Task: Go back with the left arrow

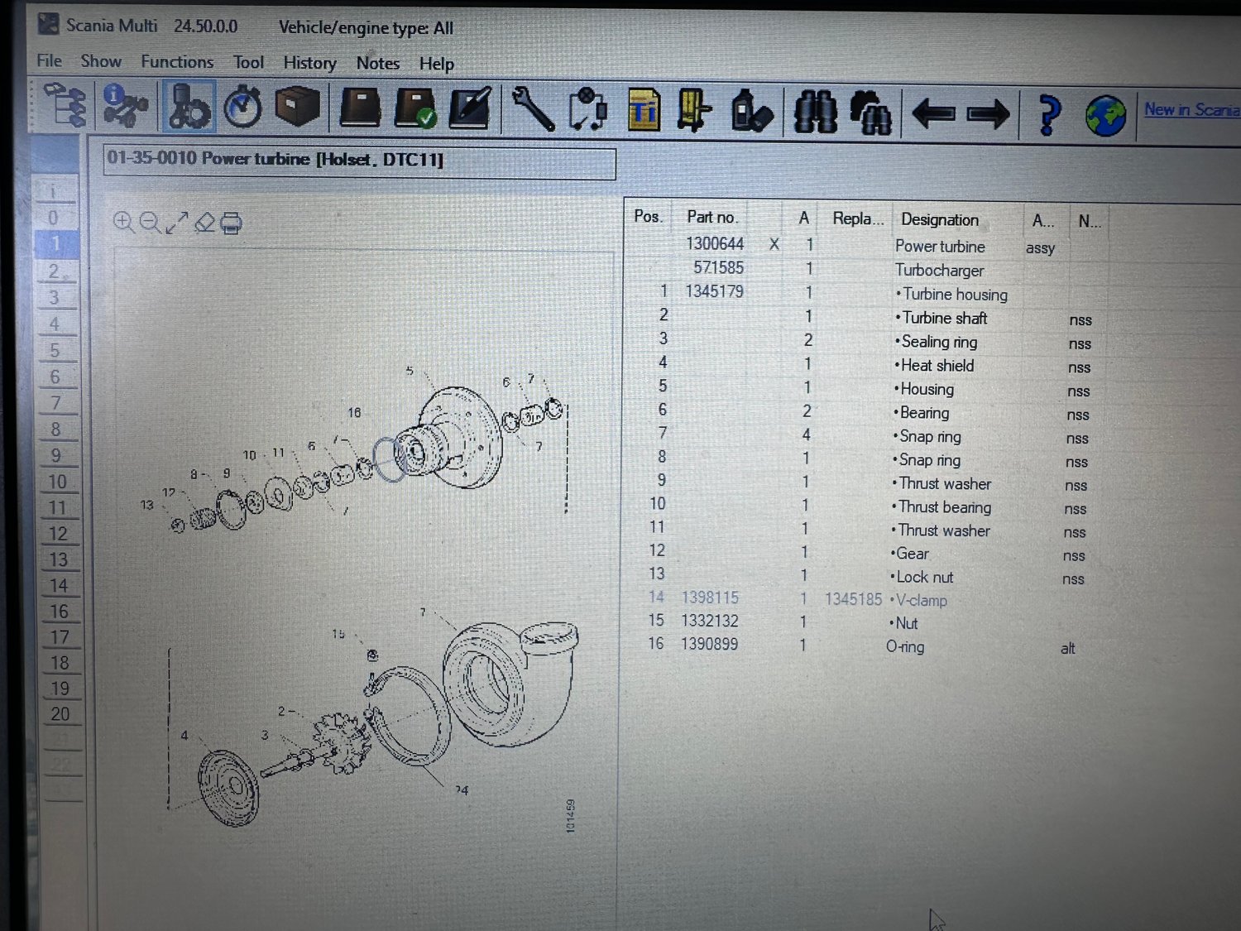Action: 934,113
